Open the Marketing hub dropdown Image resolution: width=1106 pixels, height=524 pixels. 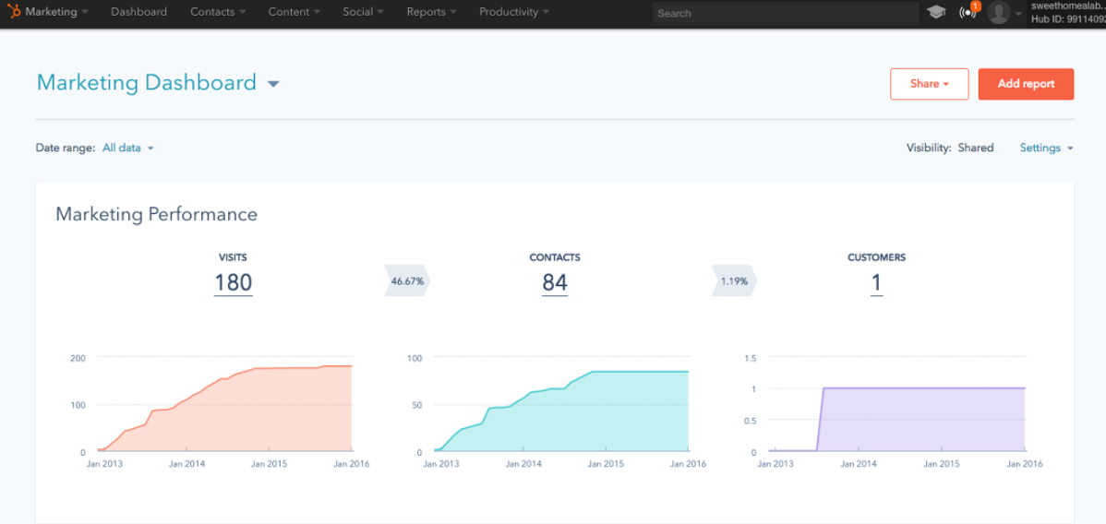click(56, 12)
